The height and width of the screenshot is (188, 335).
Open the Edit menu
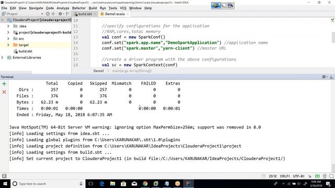click(13, 8)
